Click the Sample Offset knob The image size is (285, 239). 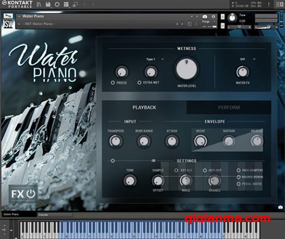click(x=158, y=181)
